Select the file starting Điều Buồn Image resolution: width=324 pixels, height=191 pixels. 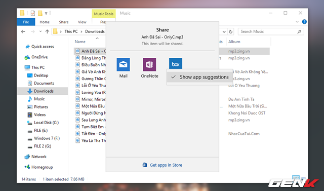[x=91, y=65]
